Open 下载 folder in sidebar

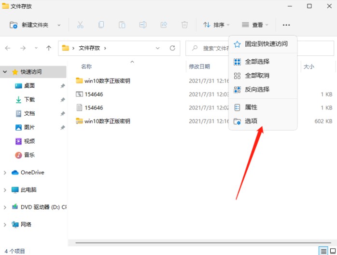click(29, 100)
